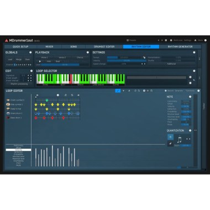The height and width of the screenshot is (210, 210).
Task: Switch to the Drumset Editor tab
Action: [x=104, y=47]
